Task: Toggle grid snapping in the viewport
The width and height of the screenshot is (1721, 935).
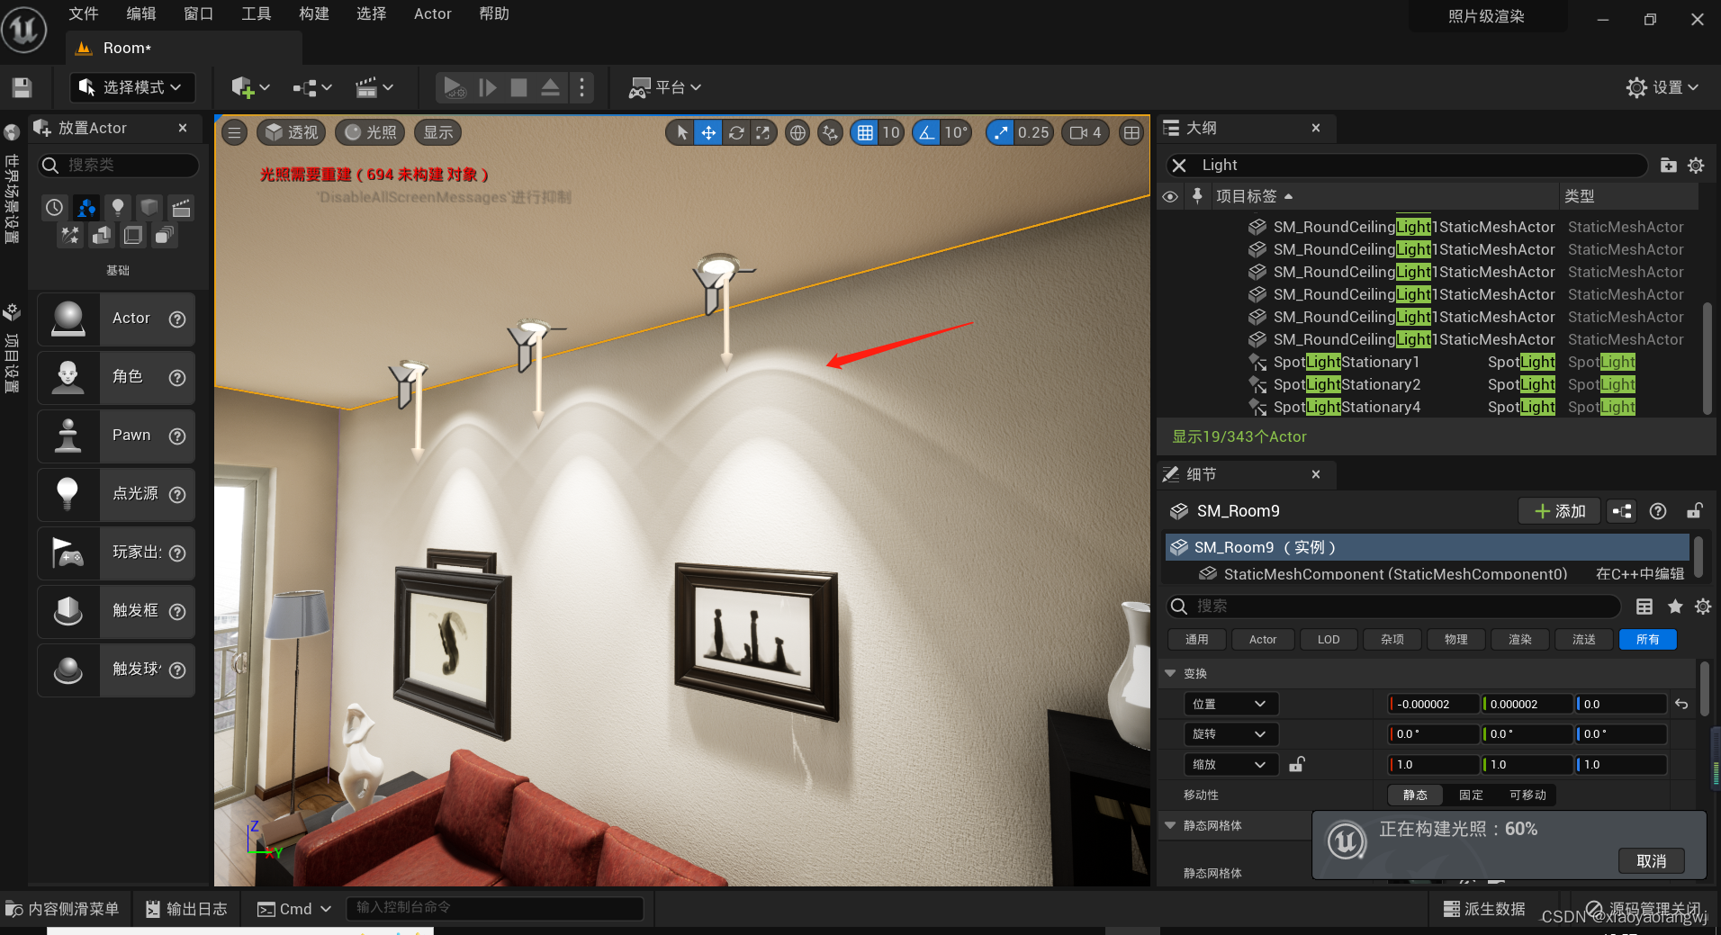Action: pos(865,133)
